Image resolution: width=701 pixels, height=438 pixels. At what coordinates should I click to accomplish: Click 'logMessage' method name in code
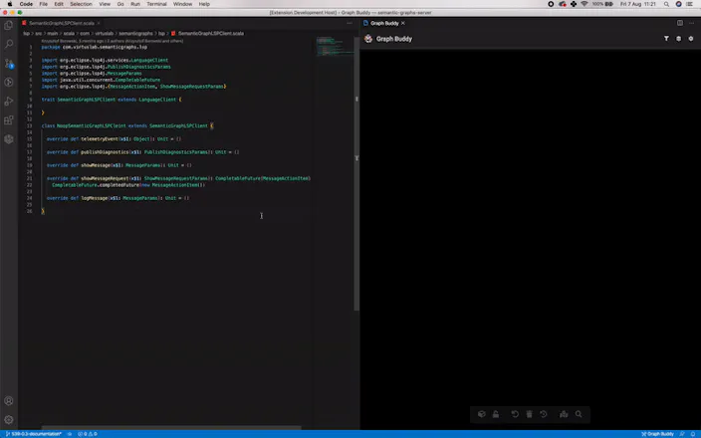click(95, 198)
